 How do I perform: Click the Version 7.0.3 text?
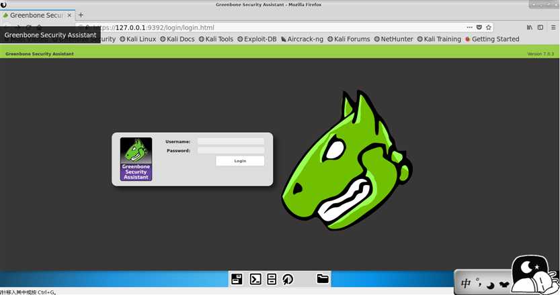click(541, 54)
